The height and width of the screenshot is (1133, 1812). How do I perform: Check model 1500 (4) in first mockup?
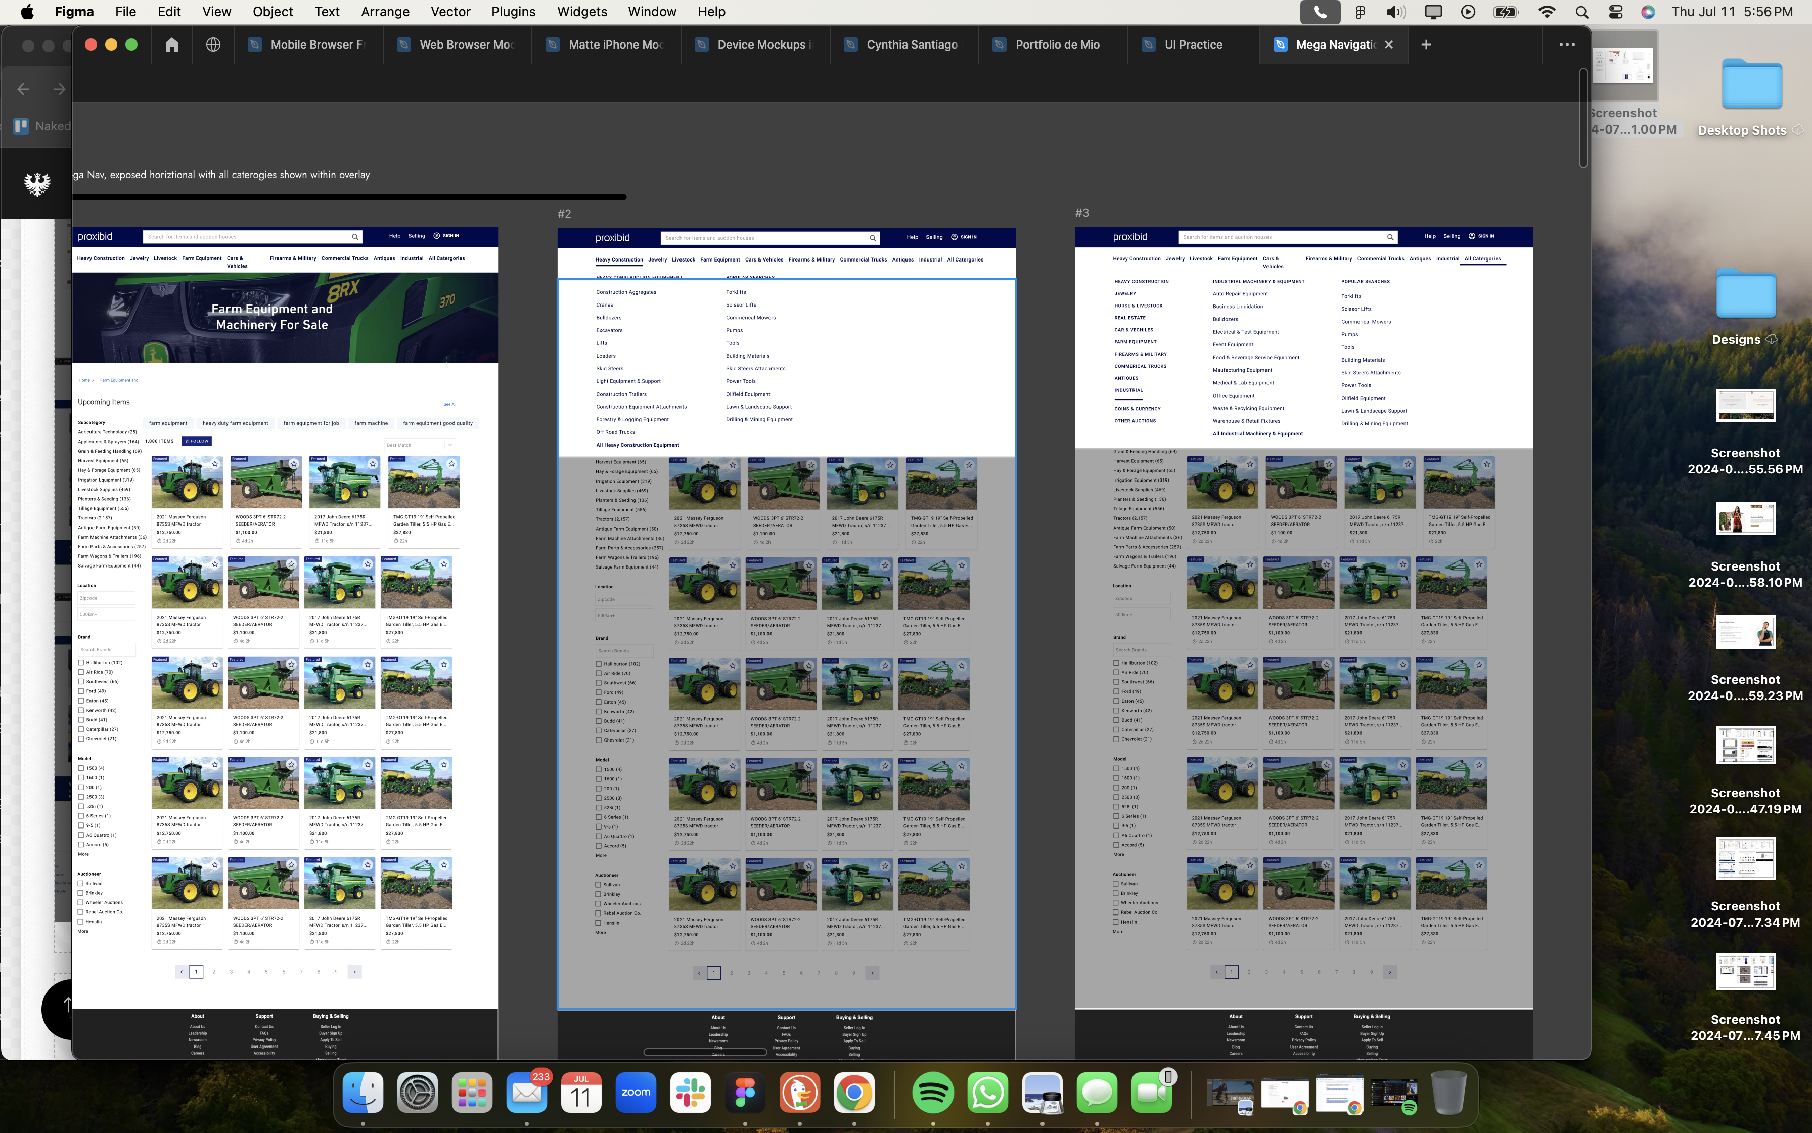(x=81, y=768)
